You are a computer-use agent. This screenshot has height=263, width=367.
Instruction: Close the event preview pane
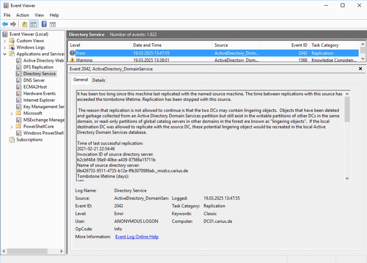(360, 68)
